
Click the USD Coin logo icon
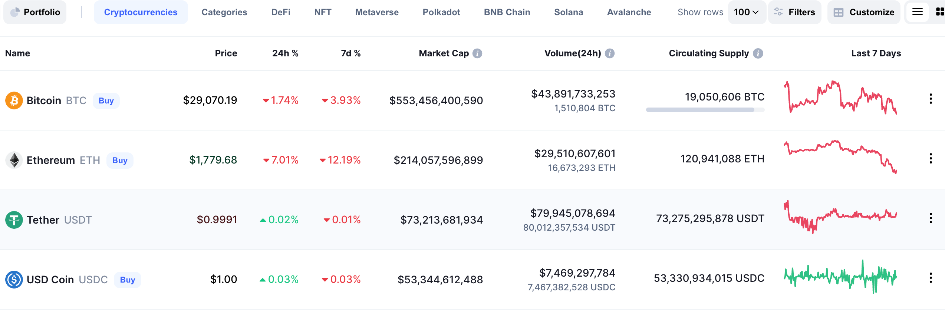coord(14,280)
